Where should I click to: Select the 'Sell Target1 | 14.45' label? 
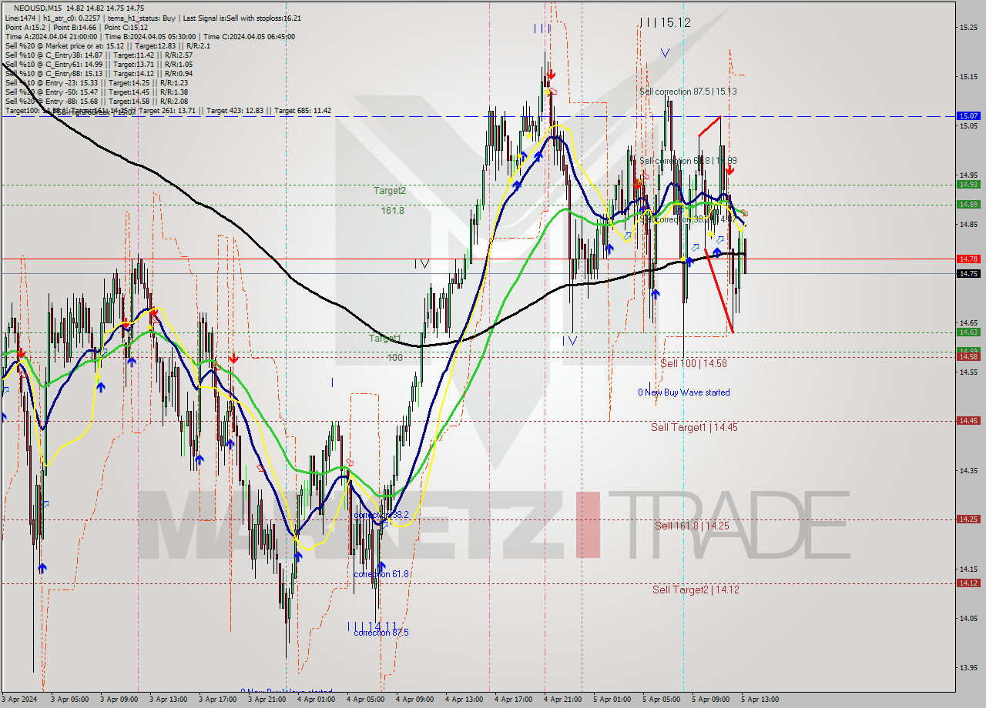coord(694,427)
